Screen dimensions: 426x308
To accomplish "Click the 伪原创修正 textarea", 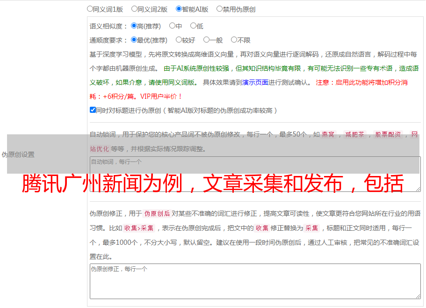I will pyautogui.click(x=255, y=281).
